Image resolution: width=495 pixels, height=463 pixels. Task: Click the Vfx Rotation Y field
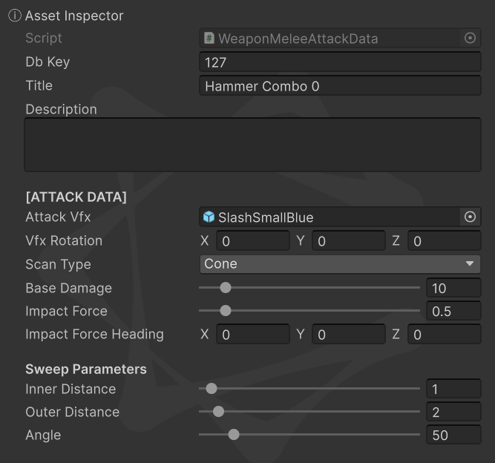coord(348,241)
